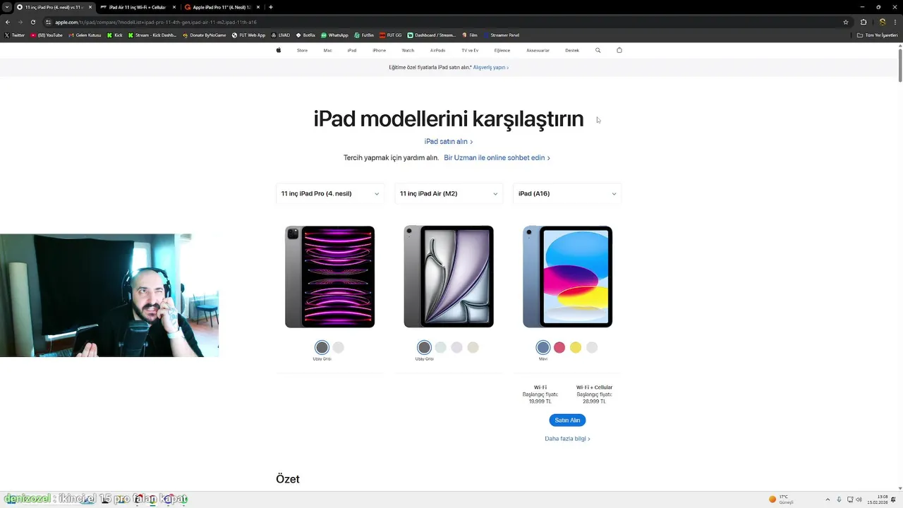903x508 pixels.
Task: Bookmark this page with the star icon
Action: coord(846,22)
